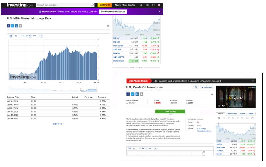
Task: Share Crude Oil Inventories on Facebook
Action: click(x=128, y=94)
